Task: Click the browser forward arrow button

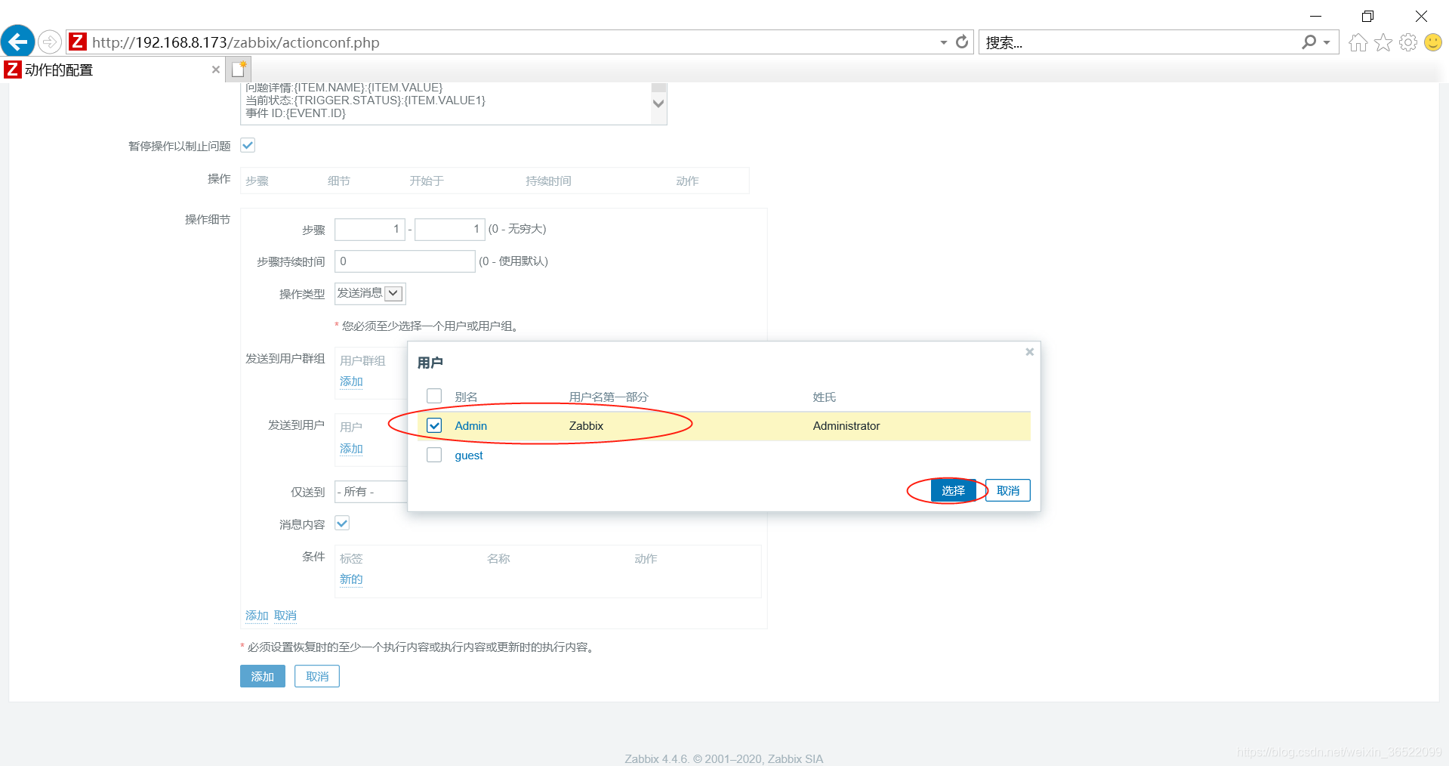Action: point(50,42)
